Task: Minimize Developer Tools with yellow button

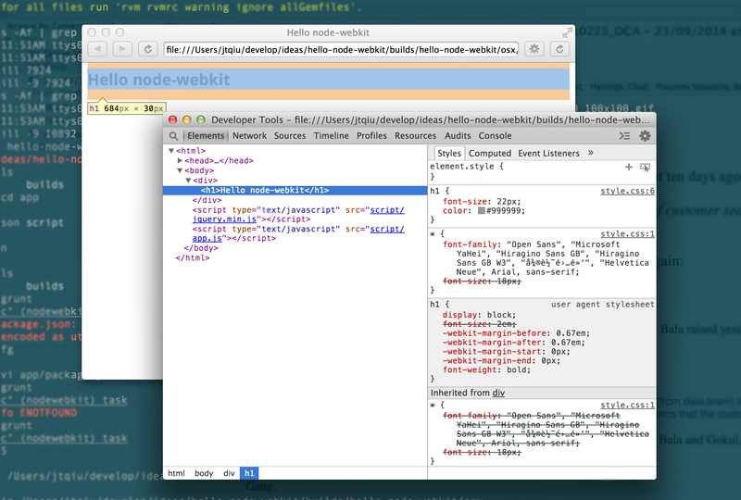Action: click(x=187, y=120)
